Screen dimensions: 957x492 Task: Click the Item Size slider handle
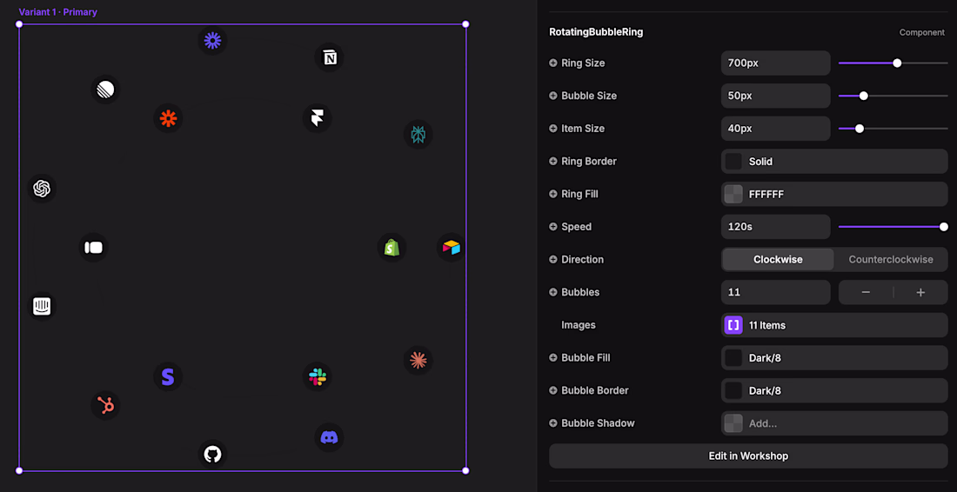[860, 129]
